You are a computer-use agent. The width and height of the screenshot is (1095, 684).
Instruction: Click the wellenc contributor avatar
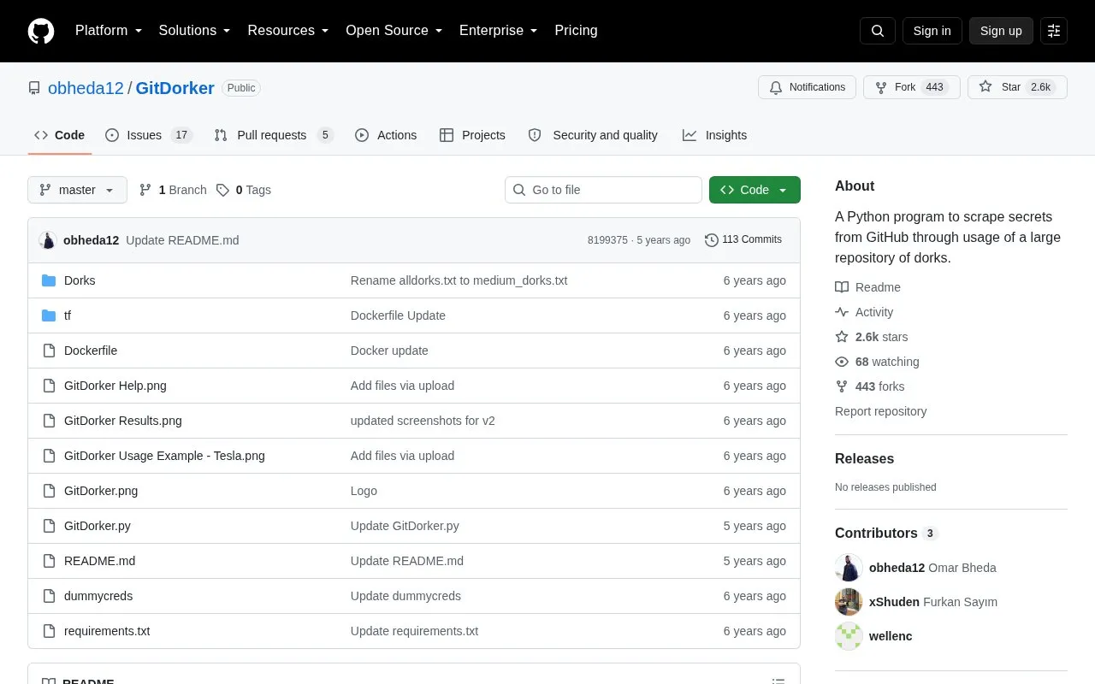coord(849,636)
